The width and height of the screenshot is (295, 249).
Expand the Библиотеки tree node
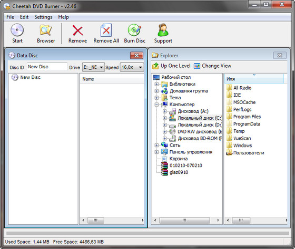[x=156, y=84]
